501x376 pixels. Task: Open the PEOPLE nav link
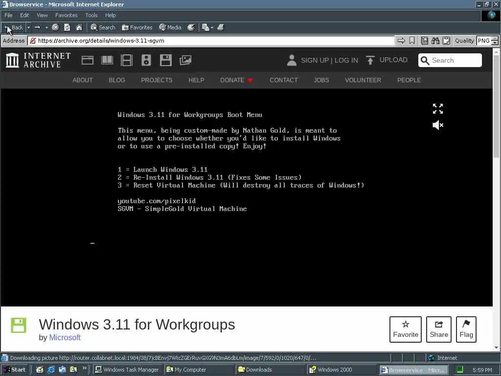click(x=409, y=80)
